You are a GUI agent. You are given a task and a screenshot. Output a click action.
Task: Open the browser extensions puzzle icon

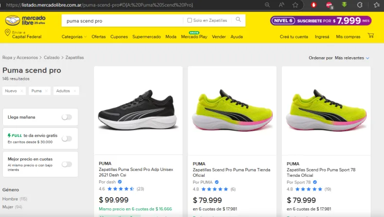tap(360, 5)
